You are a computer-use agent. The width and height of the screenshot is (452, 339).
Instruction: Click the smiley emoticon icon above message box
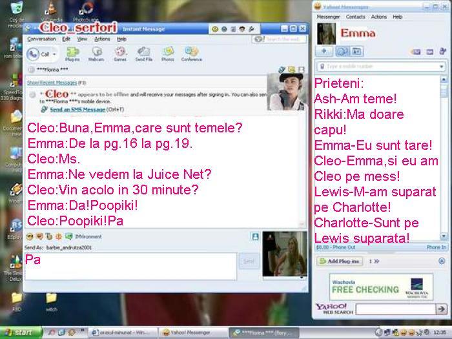pos(29,237)
